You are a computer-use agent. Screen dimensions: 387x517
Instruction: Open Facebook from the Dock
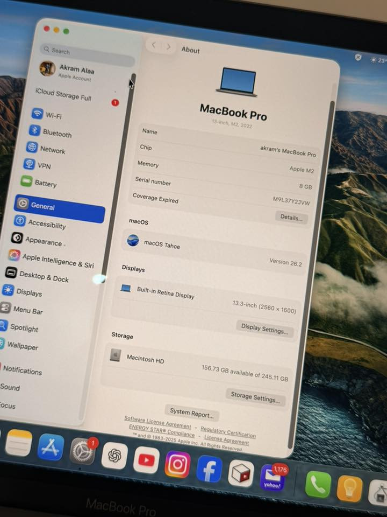point(209,469)
